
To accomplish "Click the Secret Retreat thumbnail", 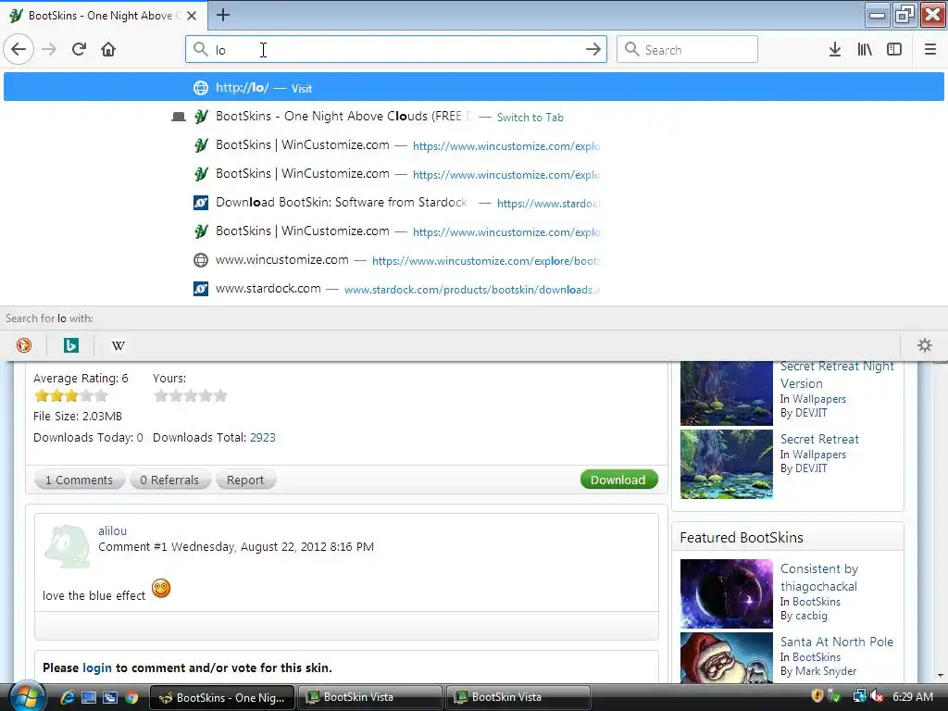I will point(726,465).
